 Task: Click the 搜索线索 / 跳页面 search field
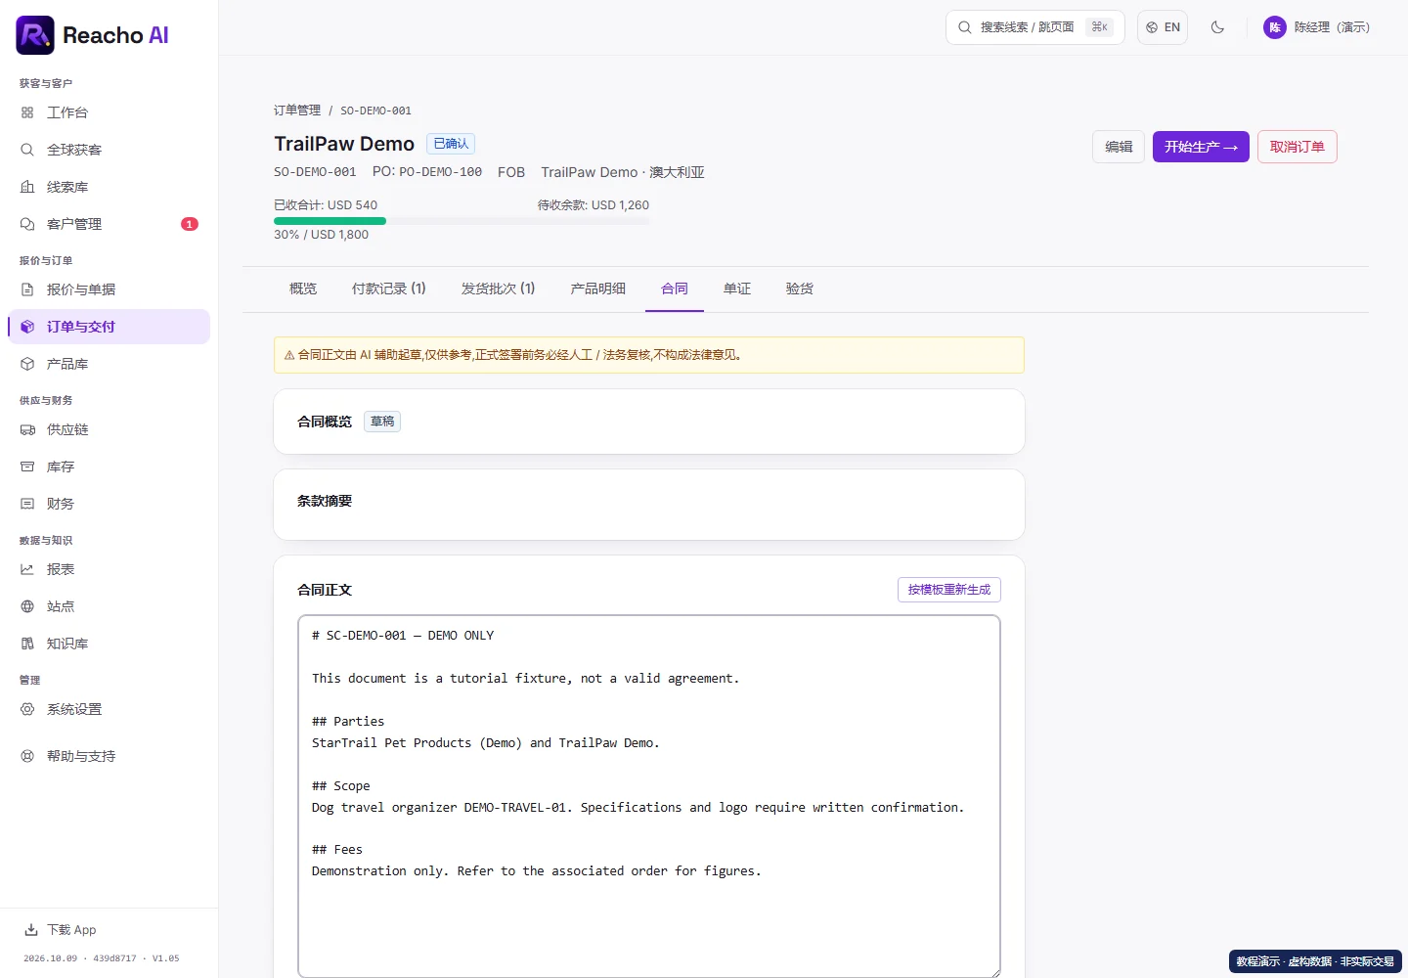point(1035,27)
